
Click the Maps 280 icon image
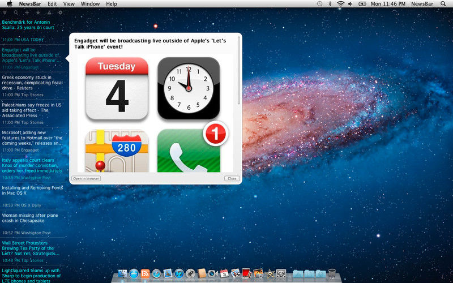[117, 151]
